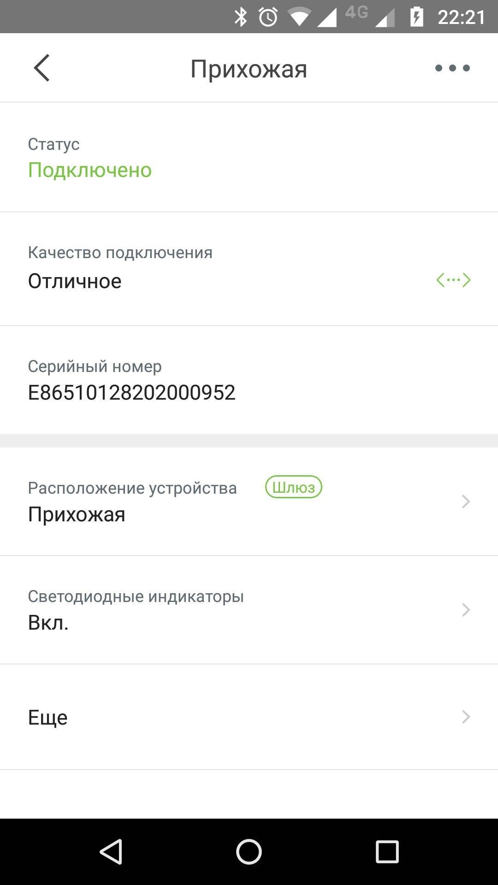The width and height of the screenshot is (498, 885).
Task: Tap the Bluetooth status bar icon
Action: [240, 17]
